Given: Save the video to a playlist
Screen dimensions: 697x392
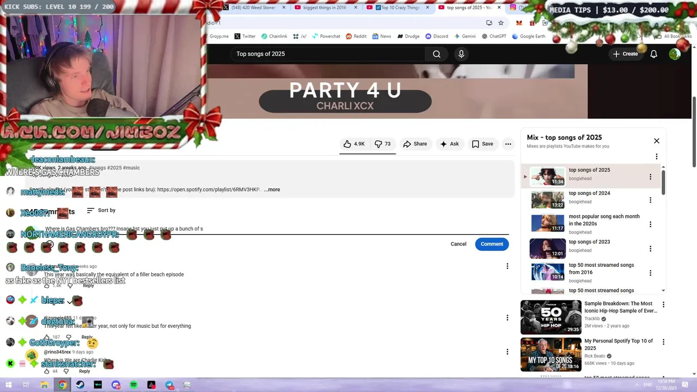Looking at the screenshot, I should coord(482,144).
